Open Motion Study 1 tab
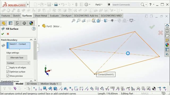 tap(49, 84)
